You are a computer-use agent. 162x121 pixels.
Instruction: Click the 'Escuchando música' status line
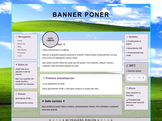pyautogui.click(x=24, y=103)
